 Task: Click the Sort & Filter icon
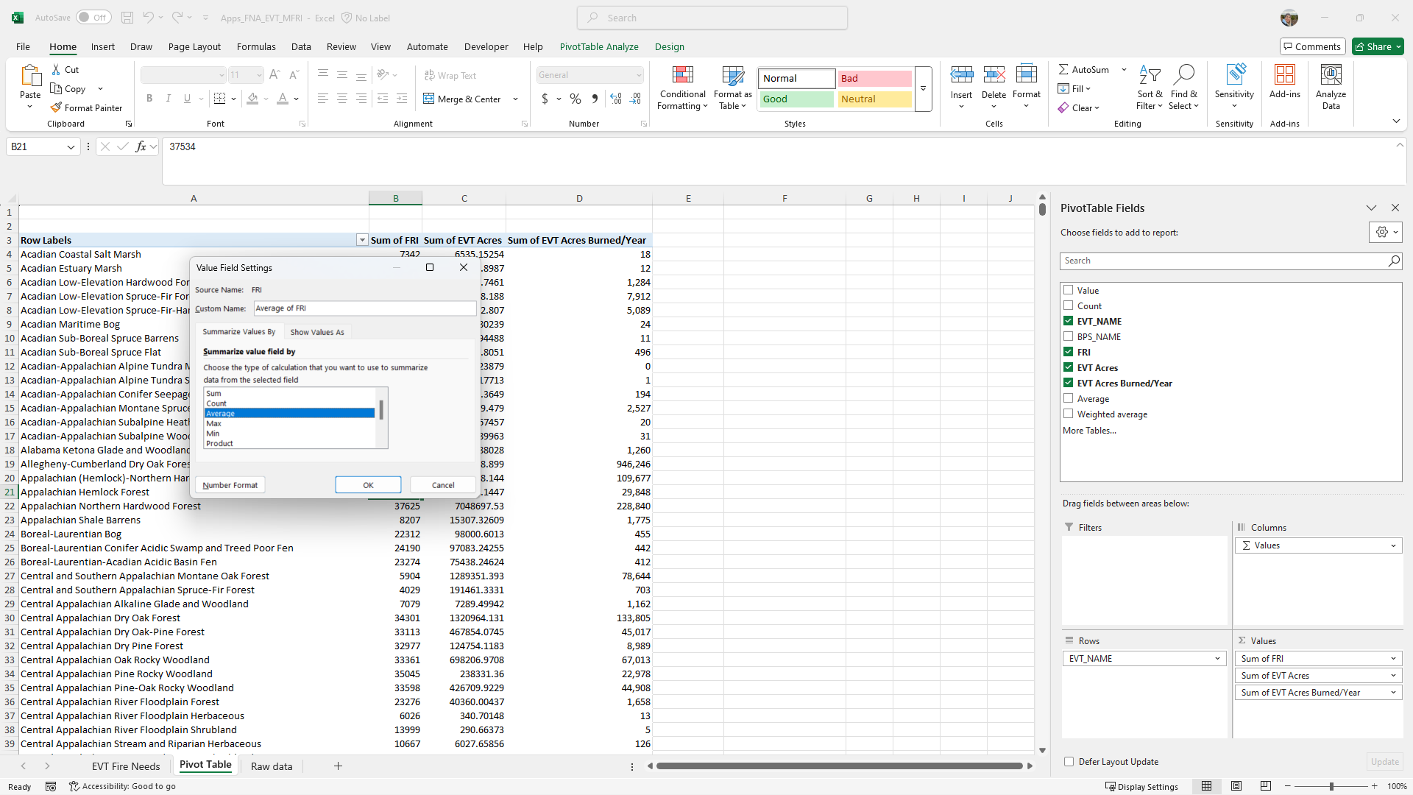click(x=1150, y=88)
